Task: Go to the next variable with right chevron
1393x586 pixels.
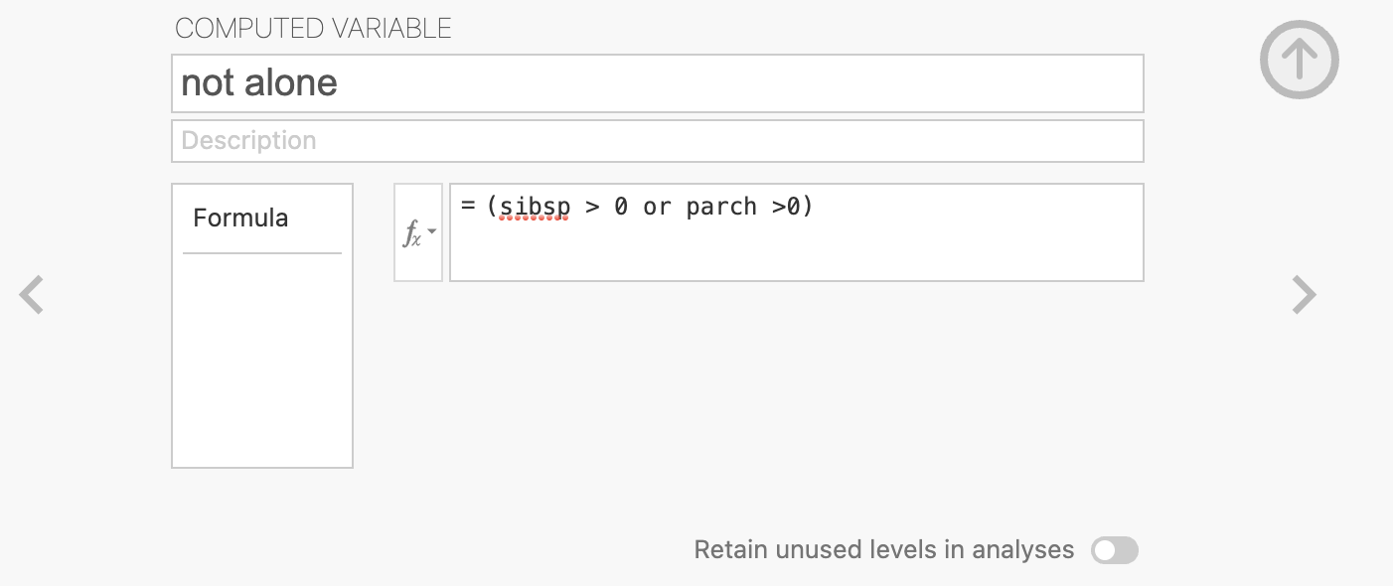Action: pyautogui.click(x=1304, y=295)
